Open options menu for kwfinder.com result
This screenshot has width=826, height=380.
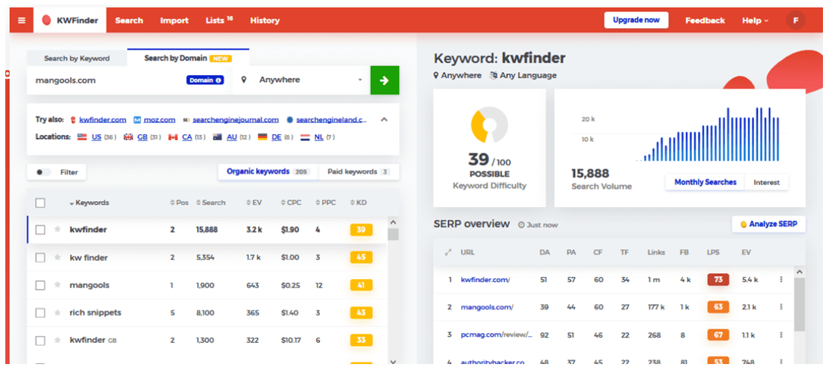point(781,280)
